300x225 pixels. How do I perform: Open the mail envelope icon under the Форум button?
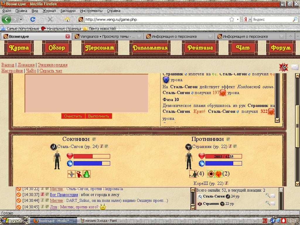click(x=295, y=67)
